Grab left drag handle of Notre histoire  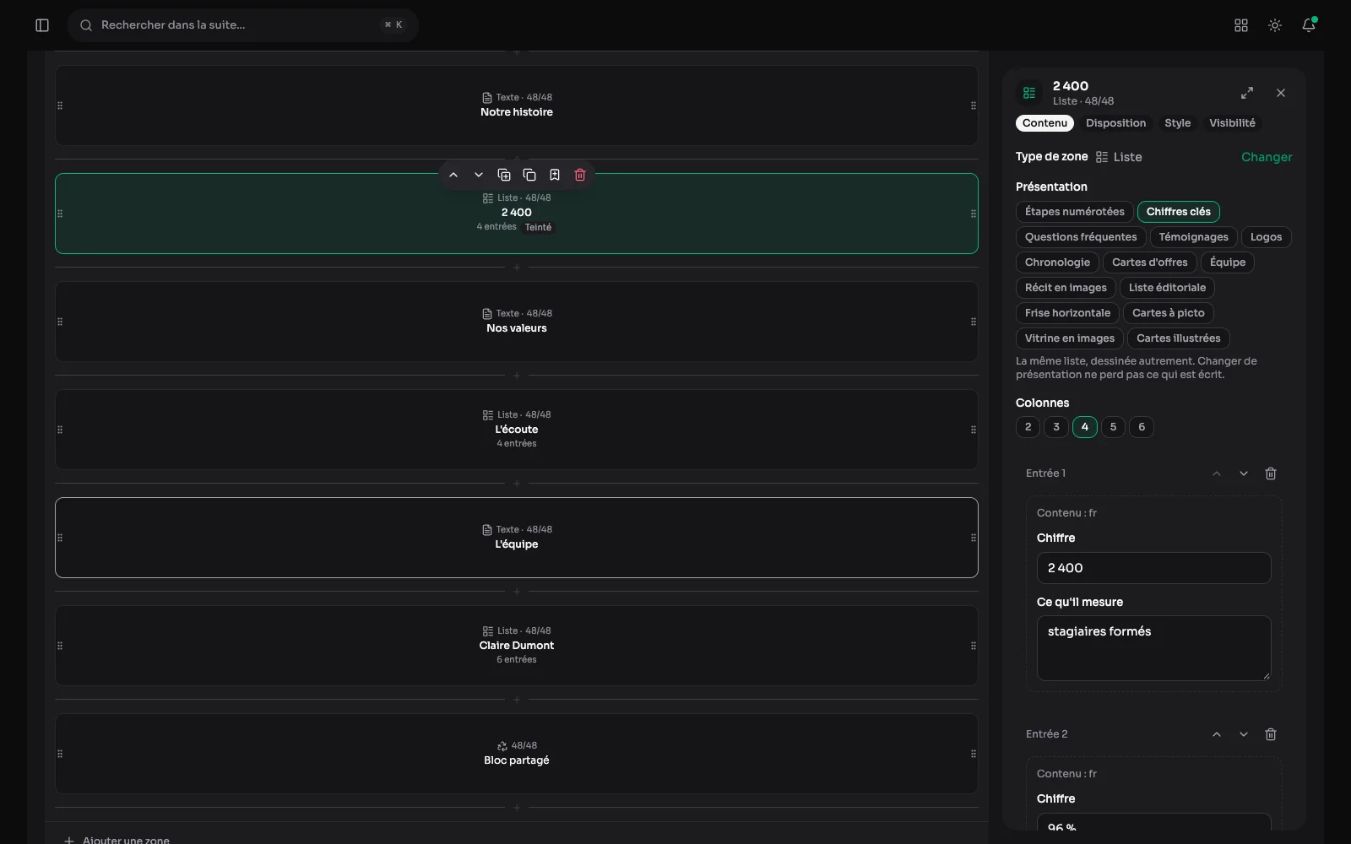pyautogui.click(x=60, y=105)
